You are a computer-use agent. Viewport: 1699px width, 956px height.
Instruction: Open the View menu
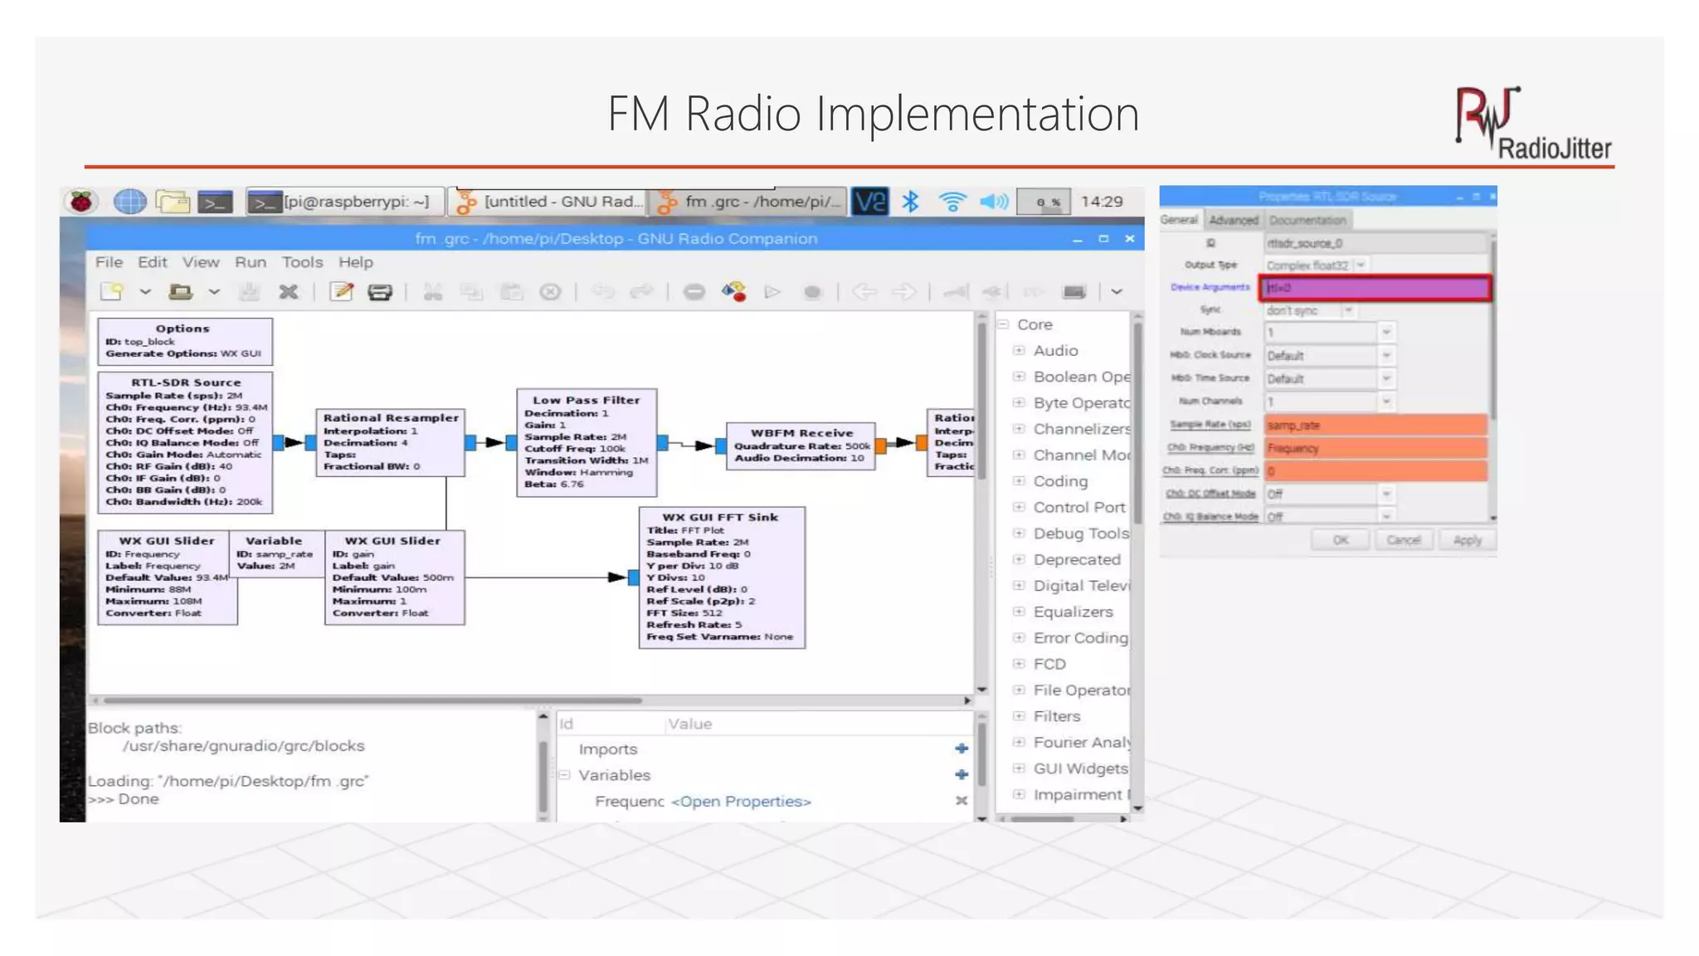(201, 262)
